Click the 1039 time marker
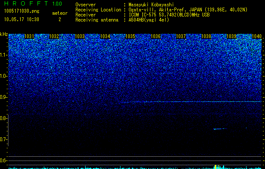 point(231,36)
